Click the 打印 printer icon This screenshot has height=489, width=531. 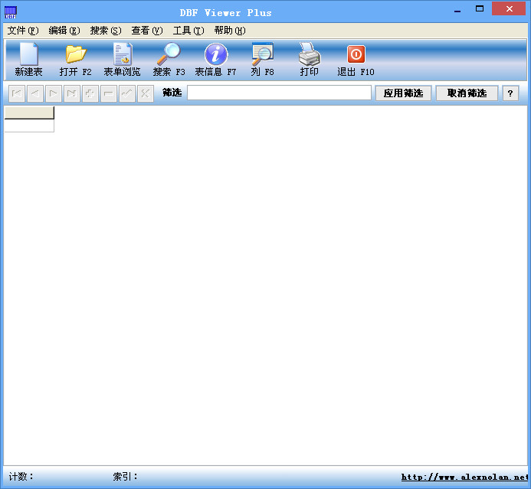(310, 54)
